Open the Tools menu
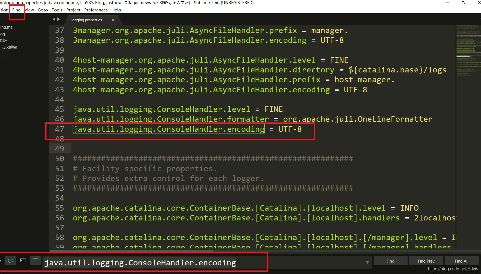 pos(57,10)
